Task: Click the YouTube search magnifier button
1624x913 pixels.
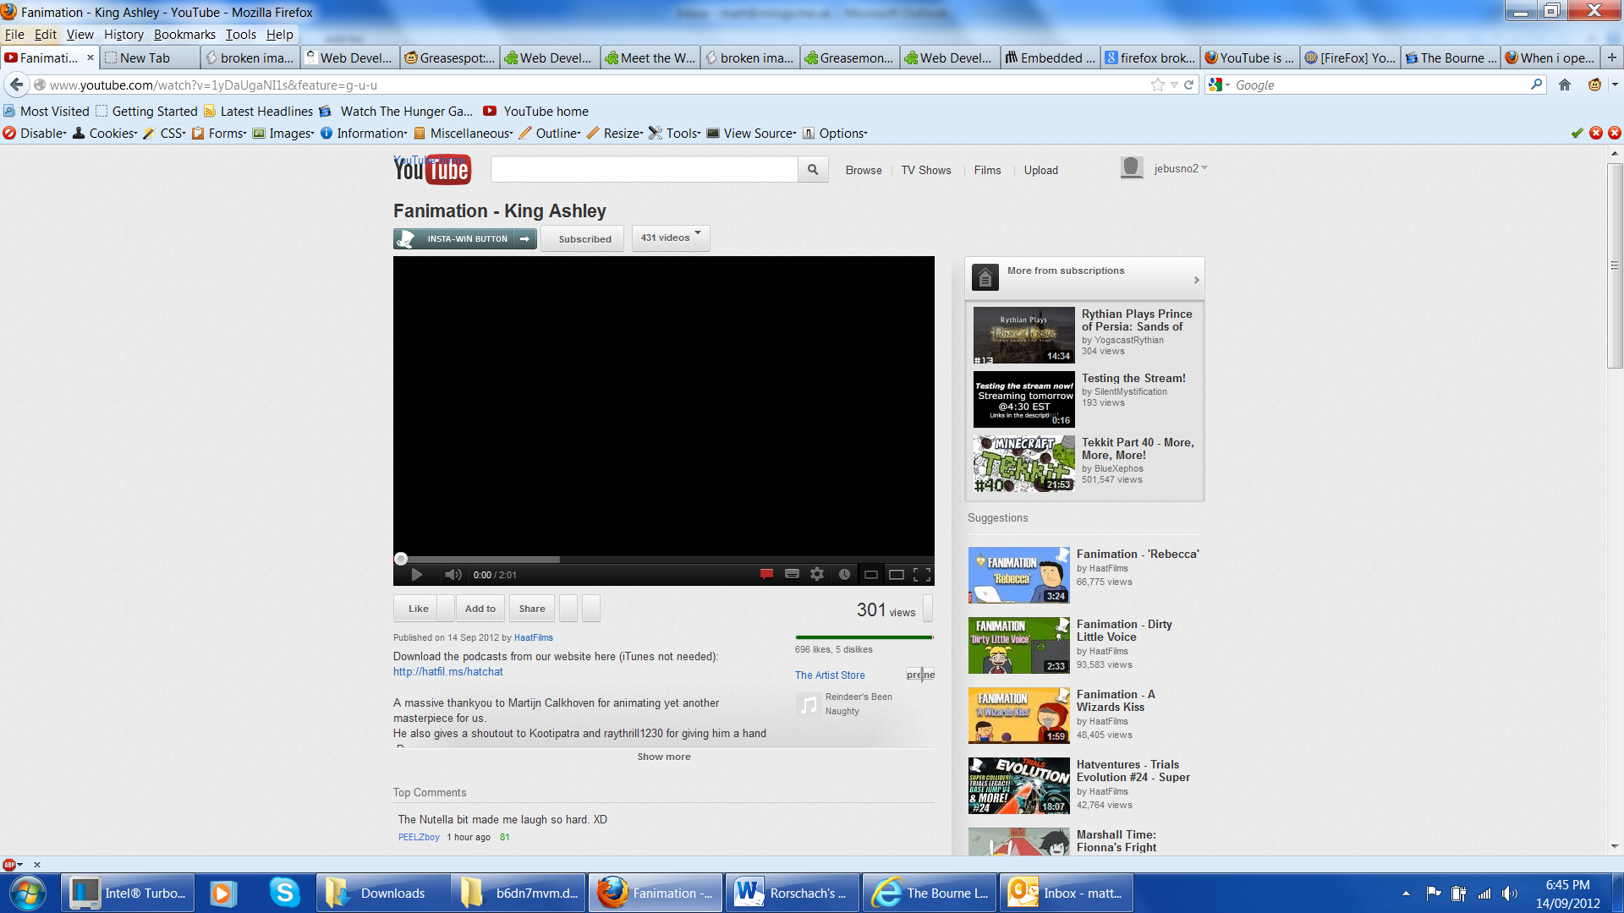Action: 813,170
